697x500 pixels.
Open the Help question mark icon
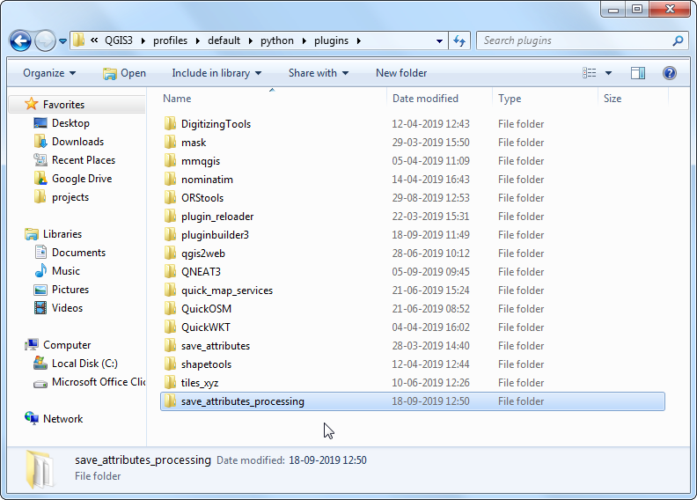click(x=669, y=73)
